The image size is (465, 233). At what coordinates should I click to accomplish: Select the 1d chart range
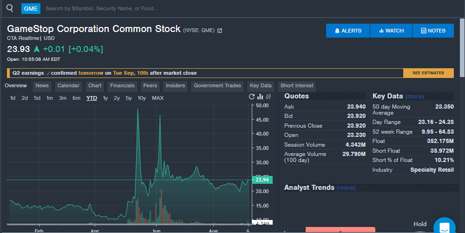(x=13, y=98)
